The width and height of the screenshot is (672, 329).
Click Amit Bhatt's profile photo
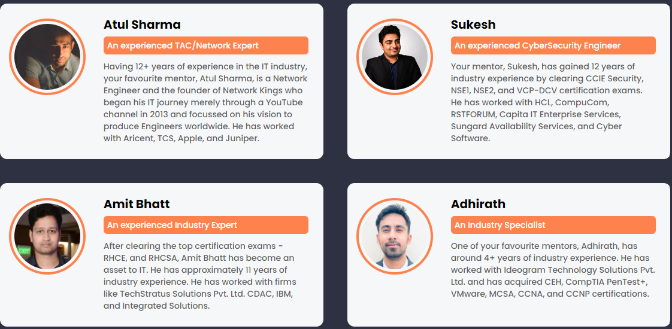pyautogui.click(x=47, y=236)
